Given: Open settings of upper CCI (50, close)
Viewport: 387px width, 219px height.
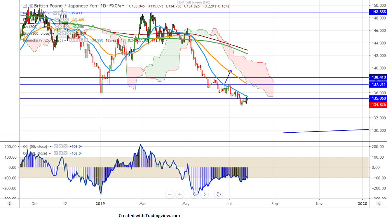Looking at the screenshot, I should pyautogui.click(x=61, y=147).
